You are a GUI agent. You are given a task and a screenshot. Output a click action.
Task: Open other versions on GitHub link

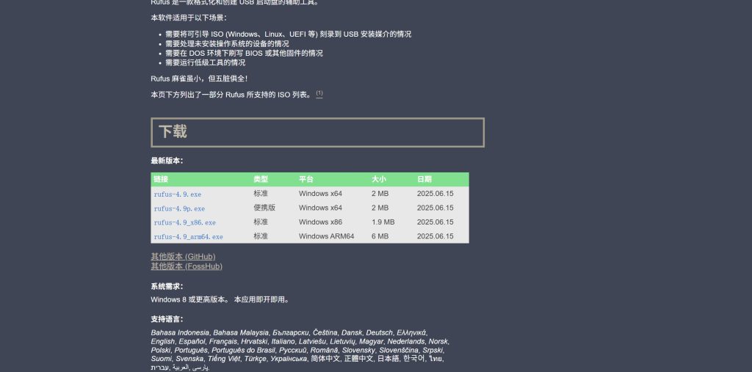183,257
